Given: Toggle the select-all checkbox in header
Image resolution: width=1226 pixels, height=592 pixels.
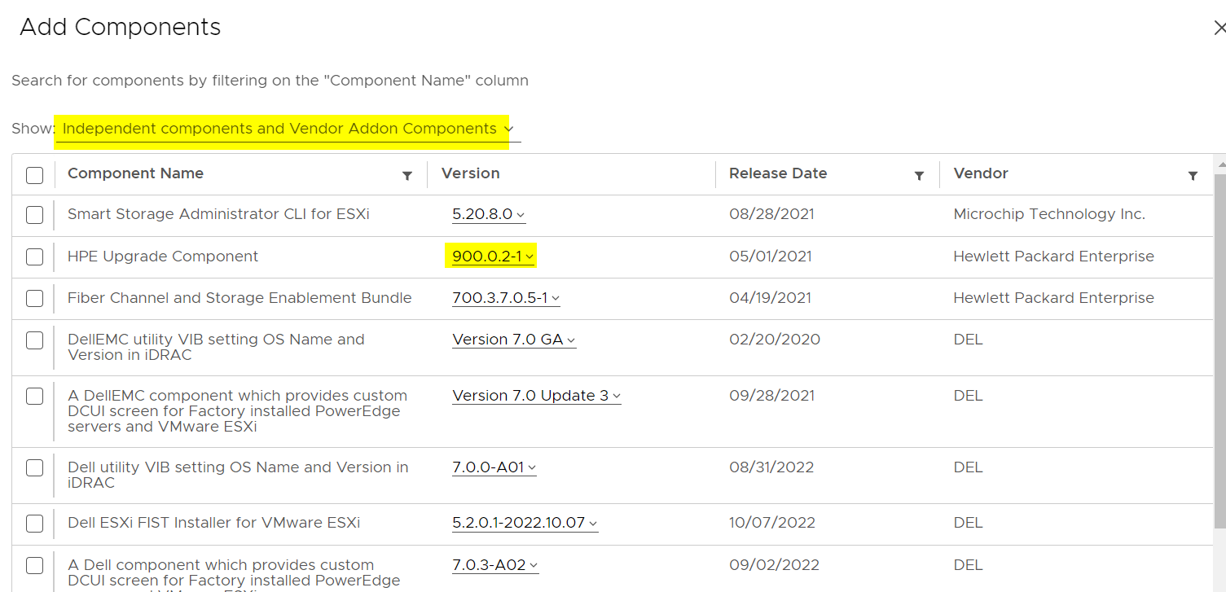Looking at the screenshot, I should tap(34, 175).
